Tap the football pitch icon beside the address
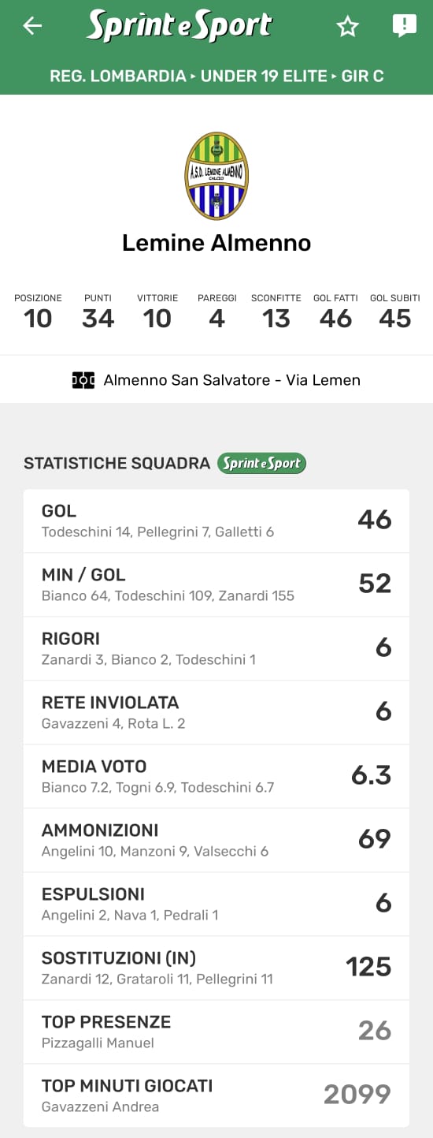The width and height of the screenshot is (433, 1138). (83, 380)
